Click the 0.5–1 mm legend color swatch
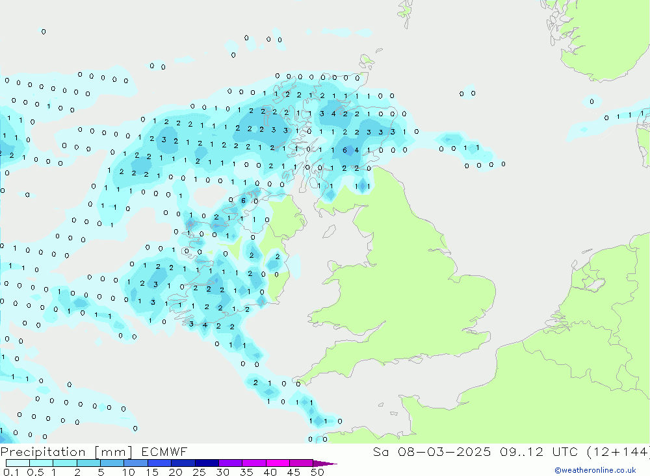 (42, 463)
